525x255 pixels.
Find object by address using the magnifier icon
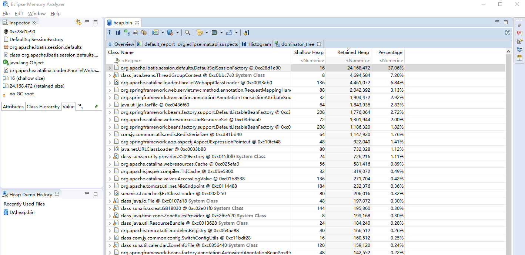188,33
